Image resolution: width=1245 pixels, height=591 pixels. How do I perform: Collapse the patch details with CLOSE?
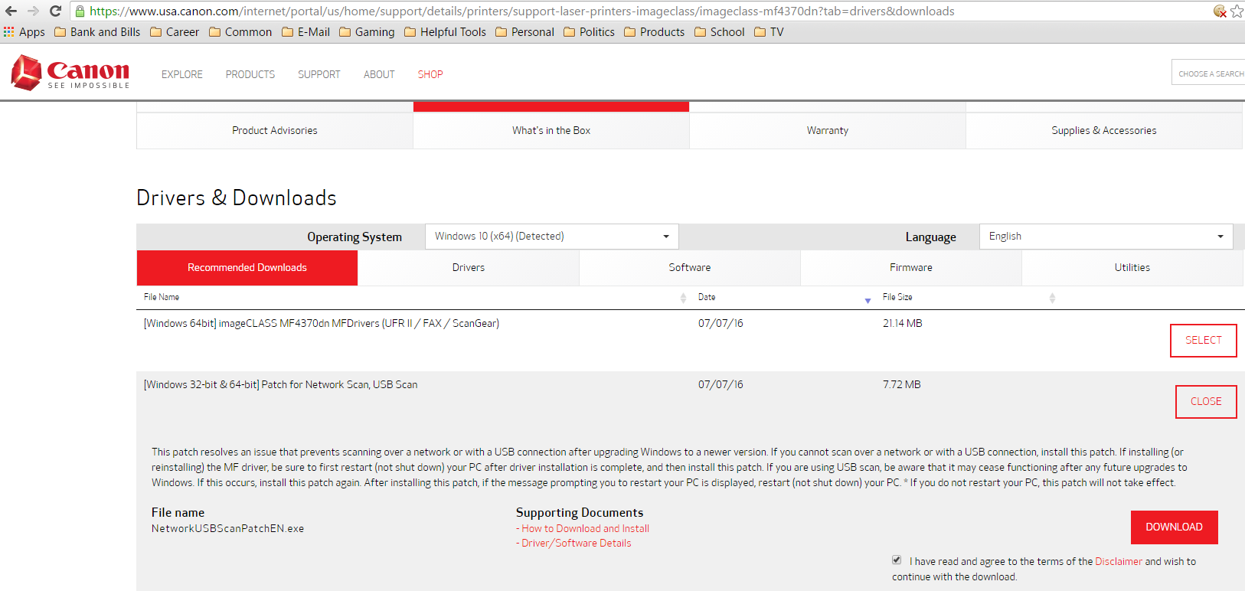pyautogui.click(x=1205, y=402)
